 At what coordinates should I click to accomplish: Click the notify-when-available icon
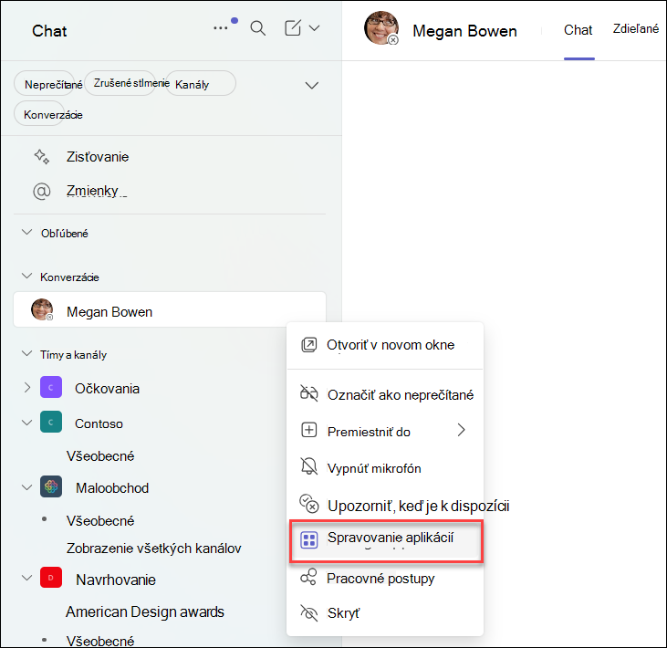(309, 504)
